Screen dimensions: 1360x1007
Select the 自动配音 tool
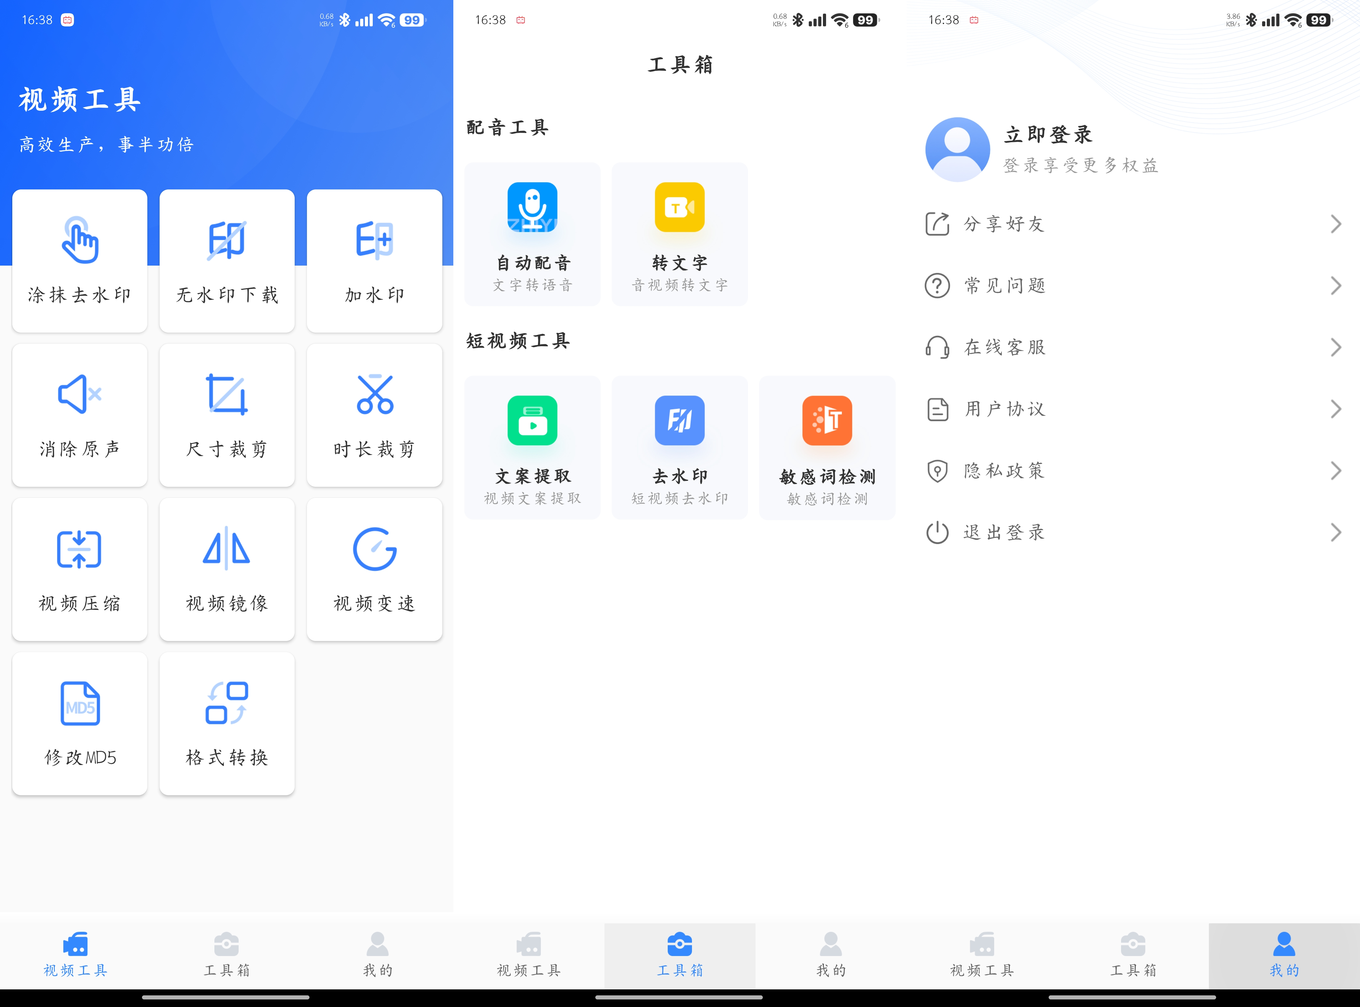[x=532, y=233]
